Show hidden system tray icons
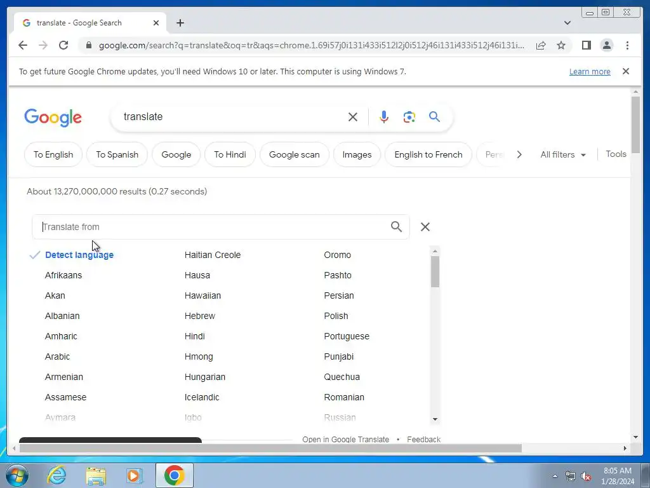650x488 pixels. pyautogui.click(x=555, y=476)
